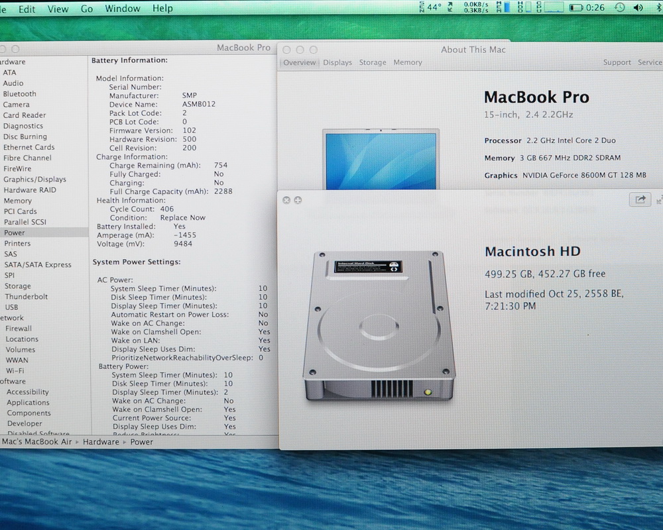Screen dimensions: 663x530
Task: Select SATA/SATA Express in the sidebar
Action: point(38,264)
